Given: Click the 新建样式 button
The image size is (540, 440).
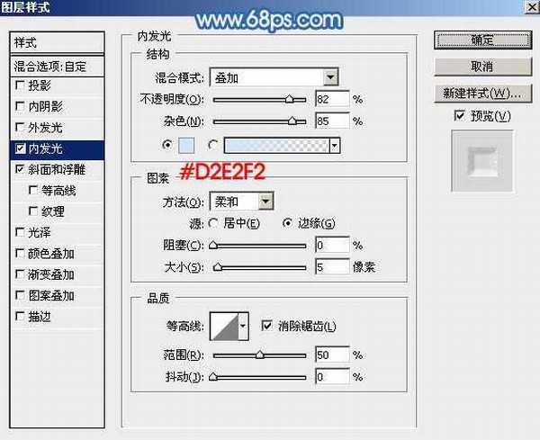Looking at the screenshot, I should (x=481, y=94).
